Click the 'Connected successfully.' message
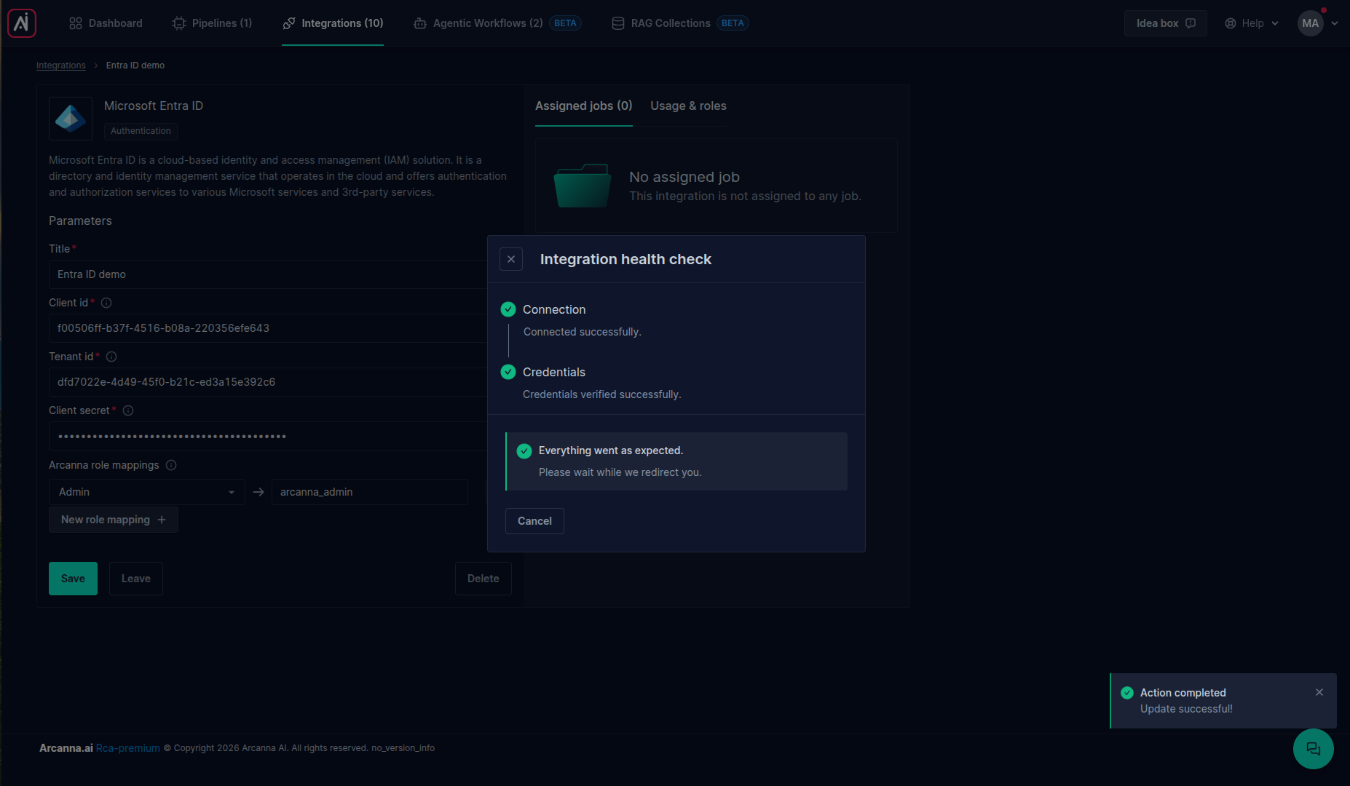Viewport: 1350px width, 786px height. pos(583,332)
